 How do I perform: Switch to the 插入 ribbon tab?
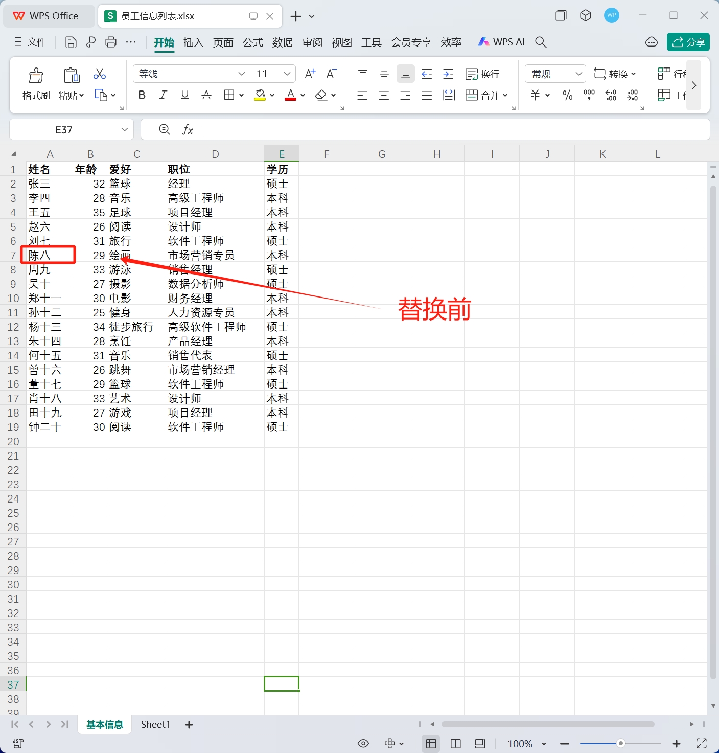193,42
